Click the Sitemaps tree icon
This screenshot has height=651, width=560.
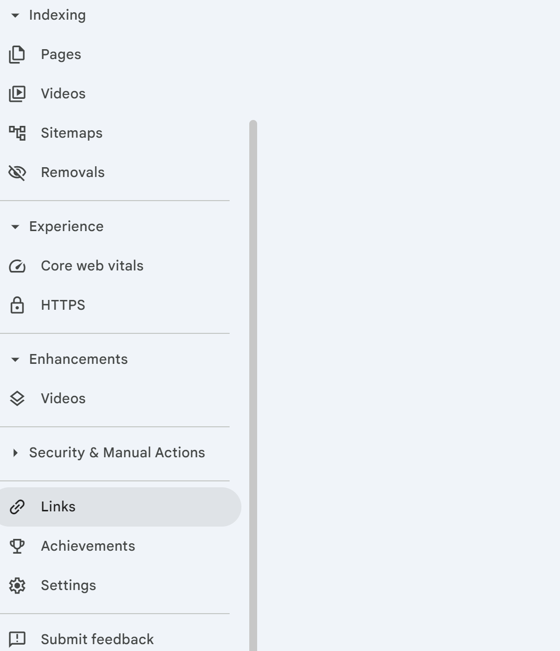[x=17, y=133]
